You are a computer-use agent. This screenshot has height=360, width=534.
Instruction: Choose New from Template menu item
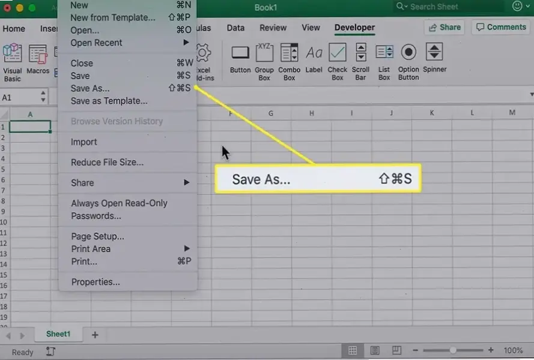[x=127, y=17]
